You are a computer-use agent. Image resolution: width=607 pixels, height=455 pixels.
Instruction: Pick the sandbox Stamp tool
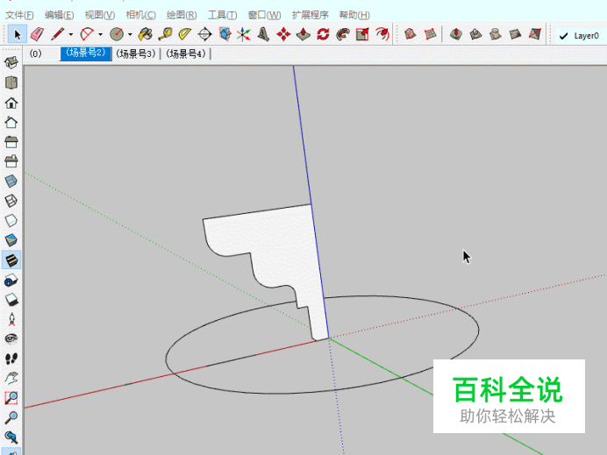pyautogui.click(x=475, y=34)
